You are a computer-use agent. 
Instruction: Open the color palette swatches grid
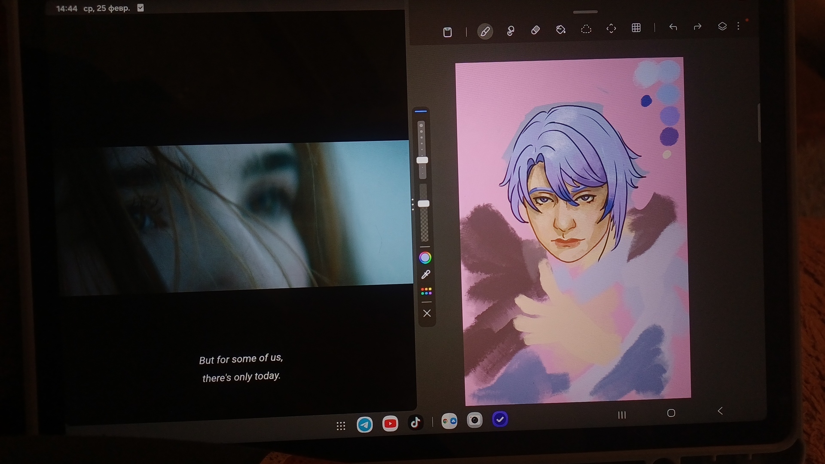pyautogui.click(x=426, y=291)
